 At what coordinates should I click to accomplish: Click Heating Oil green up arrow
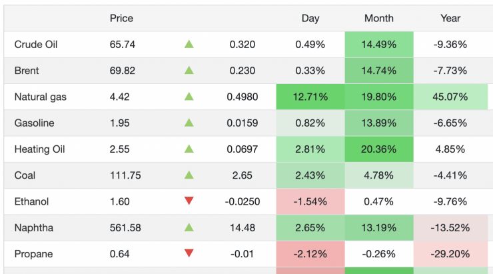click(189, 149)
